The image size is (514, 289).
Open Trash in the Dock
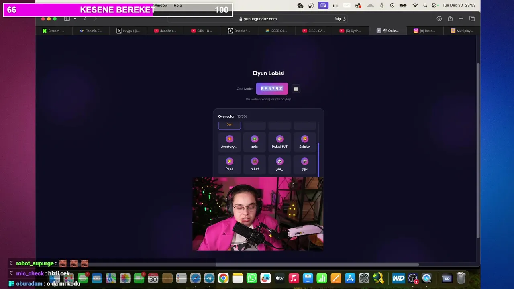click(x=461, y=278)
